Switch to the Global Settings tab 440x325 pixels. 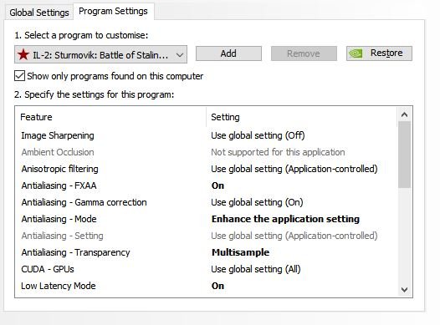(39, 13)
